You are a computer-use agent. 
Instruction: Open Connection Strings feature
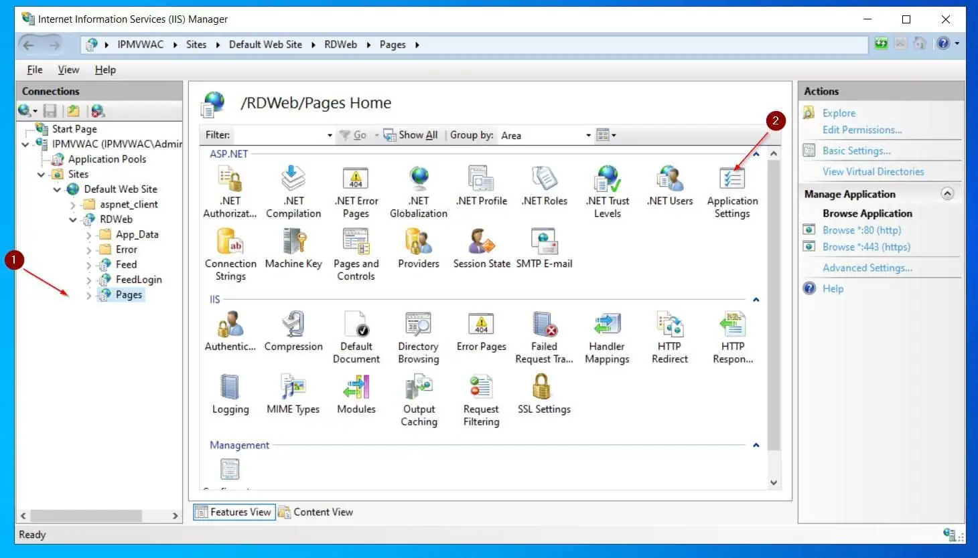pyautogui.click(x=230, y=255)
